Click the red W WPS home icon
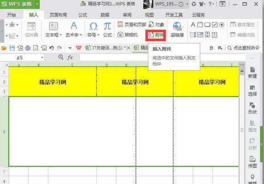Screen dimensions: 264x184 point(79,48)
